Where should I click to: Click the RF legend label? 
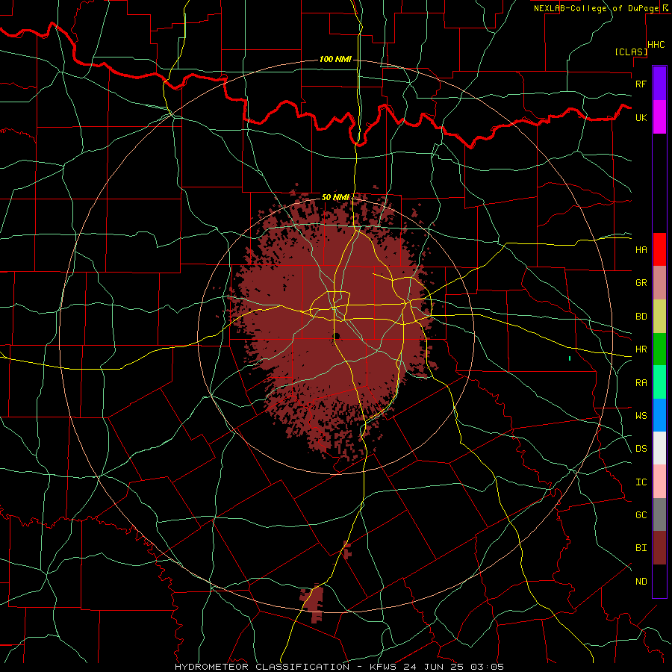pyautogui.click(x=641, y=84)
